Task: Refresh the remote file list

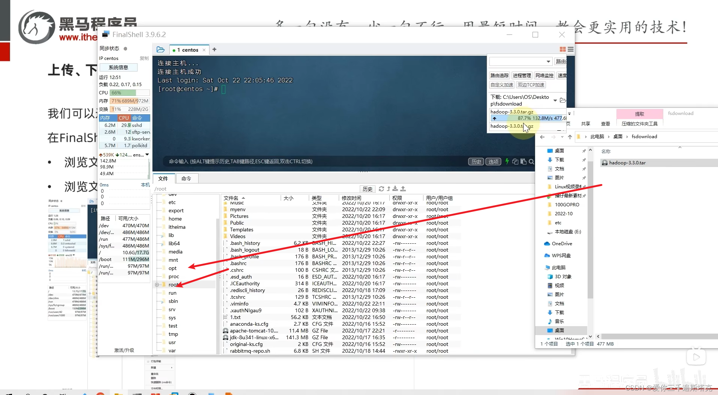Action: click(381, 189)
